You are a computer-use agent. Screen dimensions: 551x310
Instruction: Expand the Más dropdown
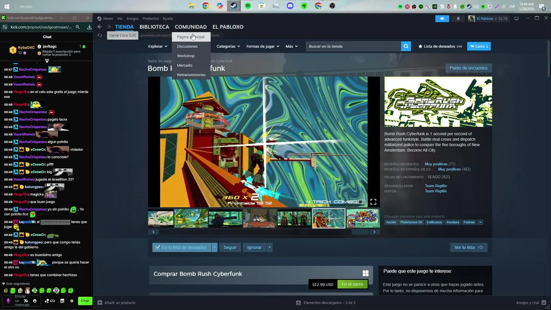291,46
